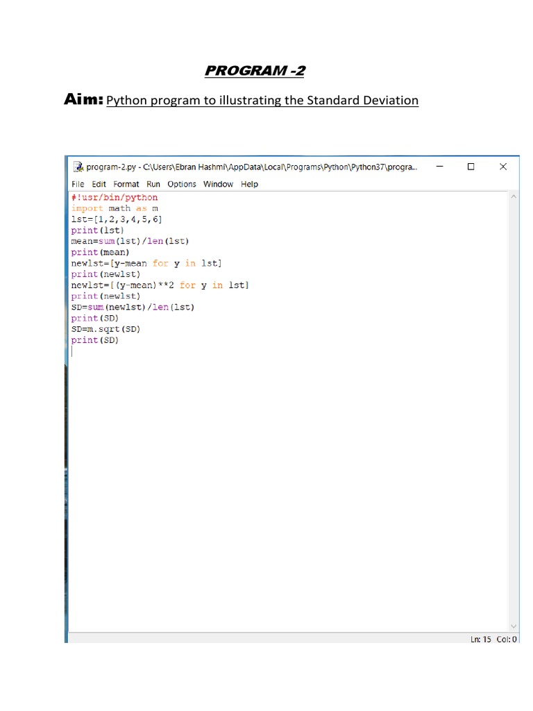Open the Edit menu
This screenshot has height=711, width=533.
[x=99, y=184]
